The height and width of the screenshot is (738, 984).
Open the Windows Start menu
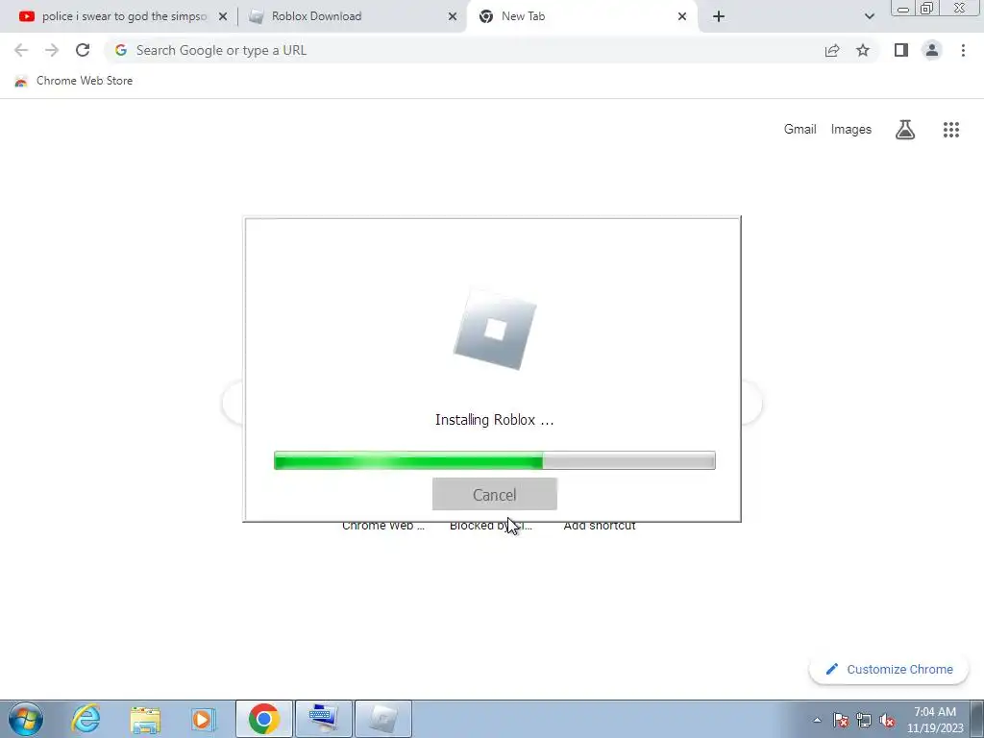pyautogui.click(x=25, y=719)
